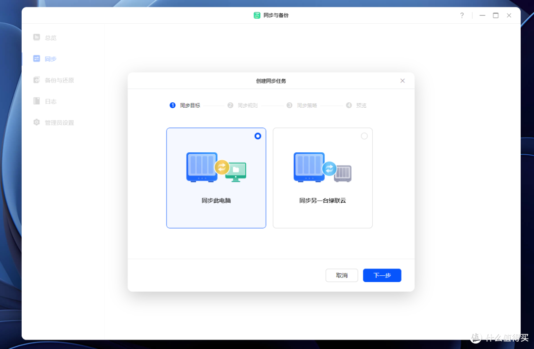534x349 pixels.
Task: Click the 同步与备份 app logo in title bar
Action: pyautogui.click(x=257, y=15)
